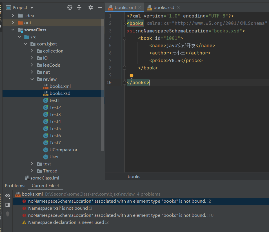The width and height of the screenshot is (269, 232).
Task: Collapse the src folder
Action: click(x=19, y=37)
